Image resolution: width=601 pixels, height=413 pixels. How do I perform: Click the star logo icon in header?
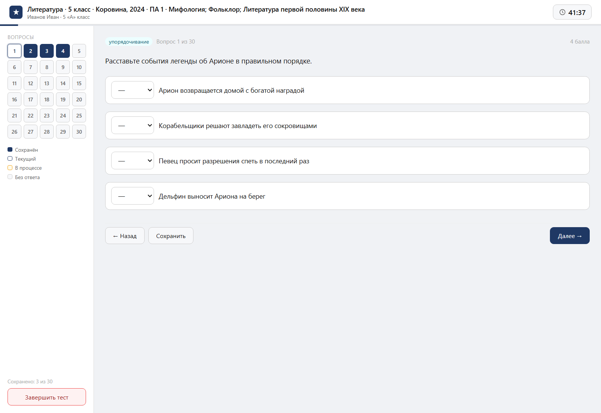(x=16, y=12)
